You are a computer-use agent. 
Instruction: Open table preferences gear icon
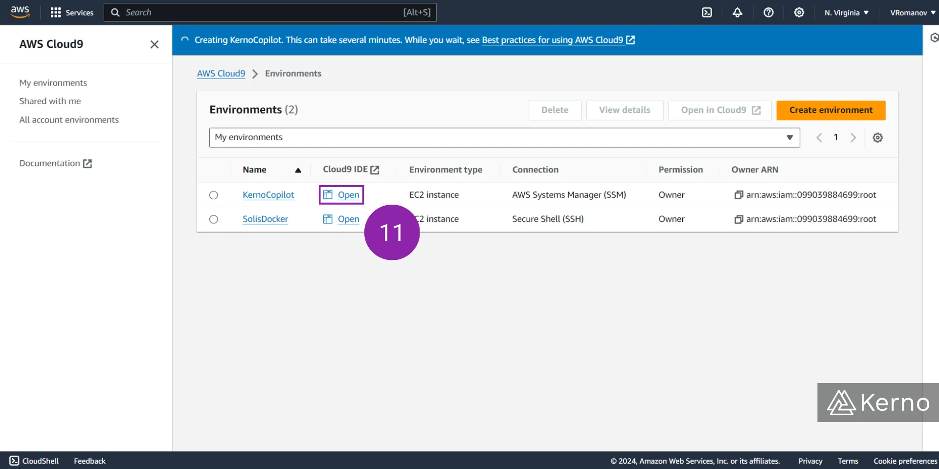[878, 138]
